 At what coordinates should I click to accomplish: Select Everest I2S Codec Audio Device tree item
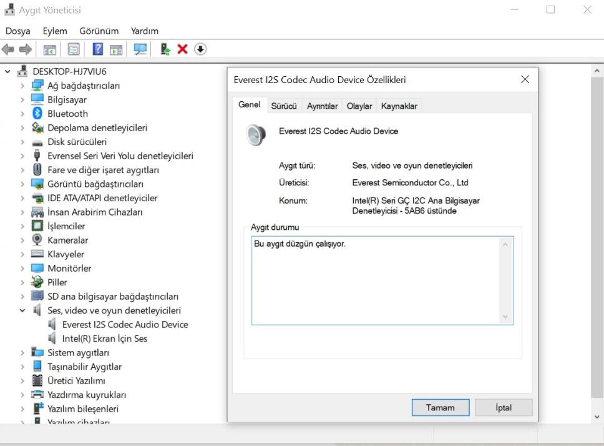click(x=125, y=325)
